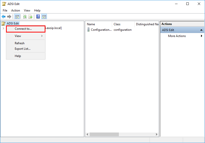Sort by Distinguished Name column header

(x=147, y=24)
